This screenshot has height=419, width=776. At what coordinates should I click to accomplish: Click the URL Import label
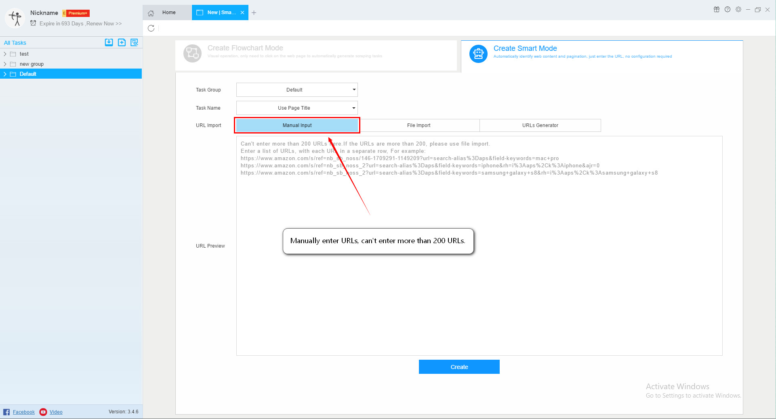208,125
